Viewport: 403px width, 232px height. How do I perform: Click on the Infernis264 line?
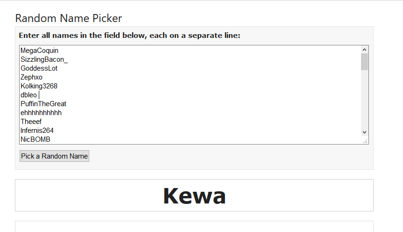point(37,130)
